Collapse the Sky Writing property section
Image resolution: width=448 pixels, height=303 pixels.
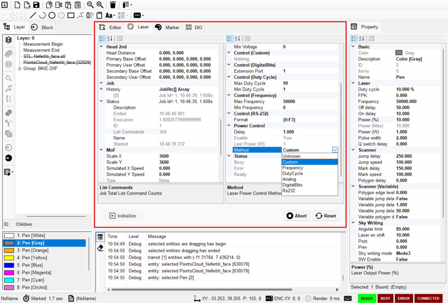(x=353, y=223)
